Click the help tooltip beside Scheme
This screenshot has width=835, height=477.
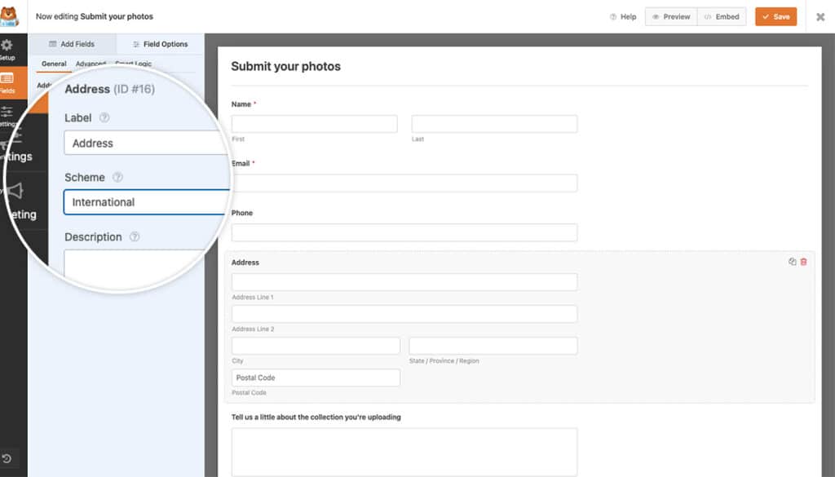point(117,177)
